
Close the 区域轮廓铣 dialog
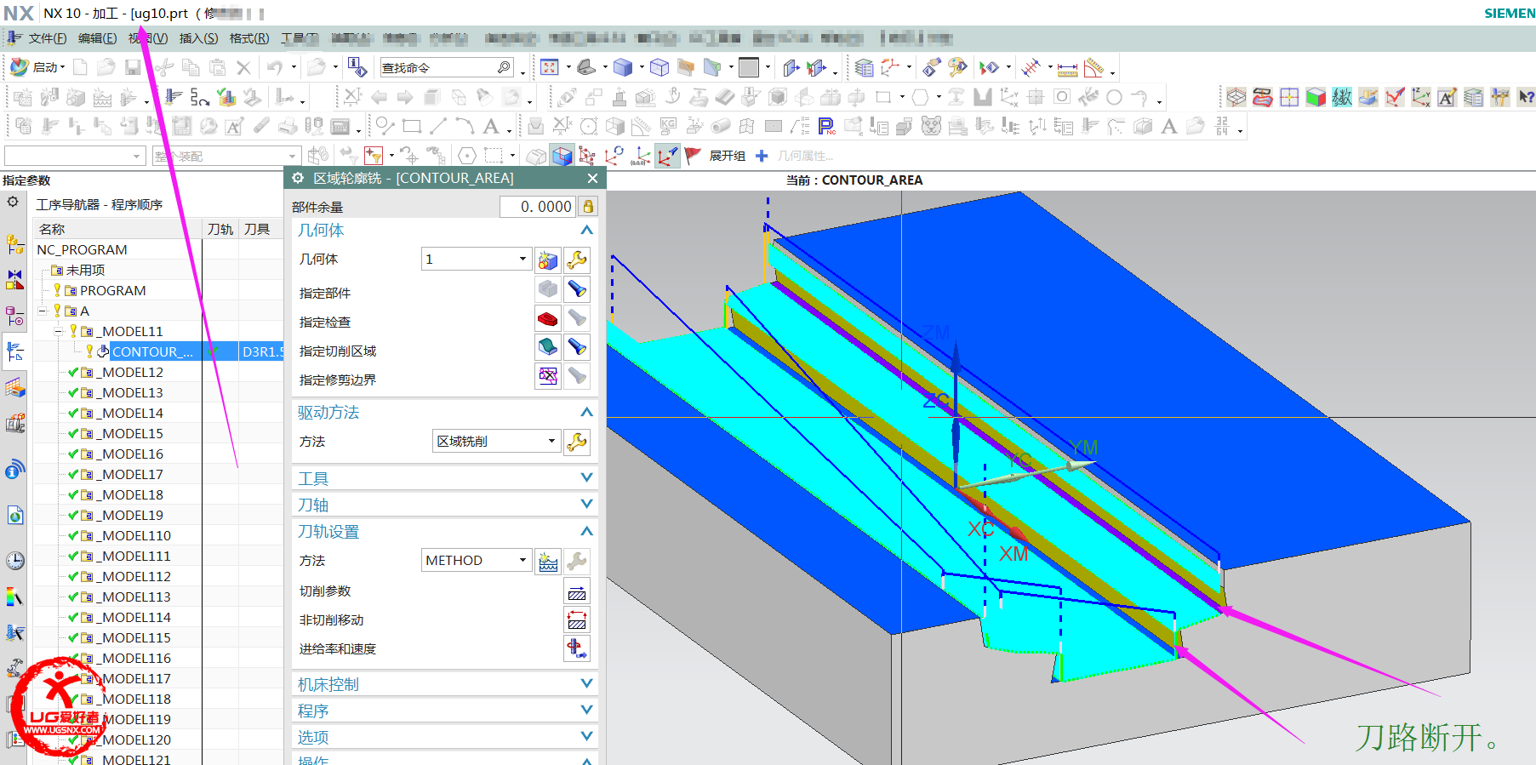[592, 178]
